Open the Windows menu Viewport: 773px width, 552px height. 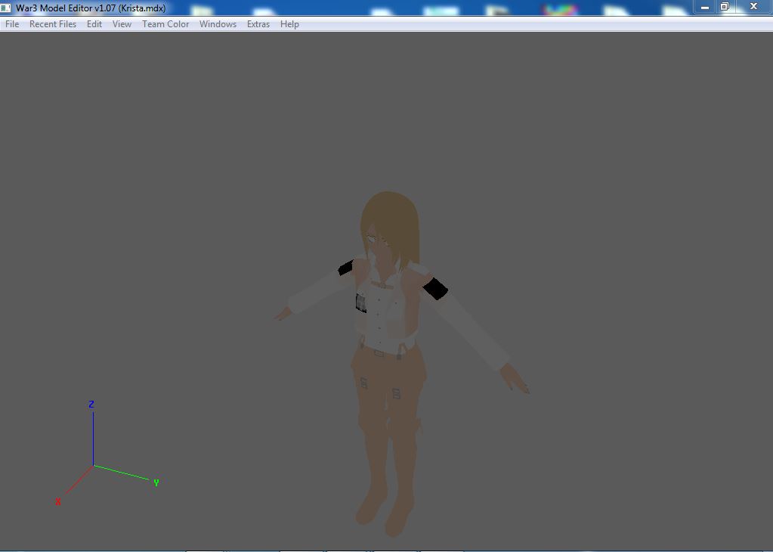218,24
